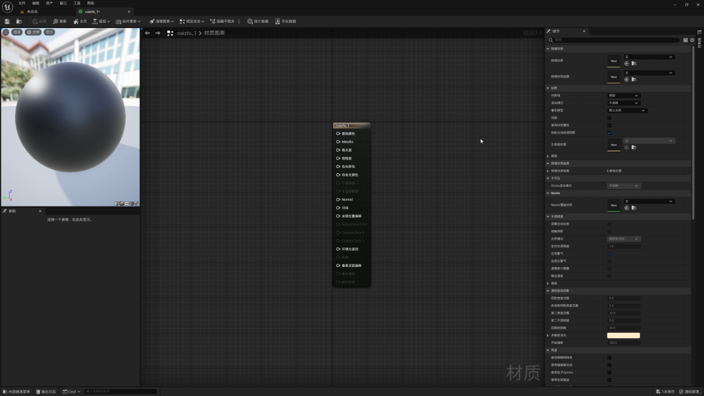Open the hierarchy (层级) toolbar dropdown

pyautogui.click(x=101, y=21)
